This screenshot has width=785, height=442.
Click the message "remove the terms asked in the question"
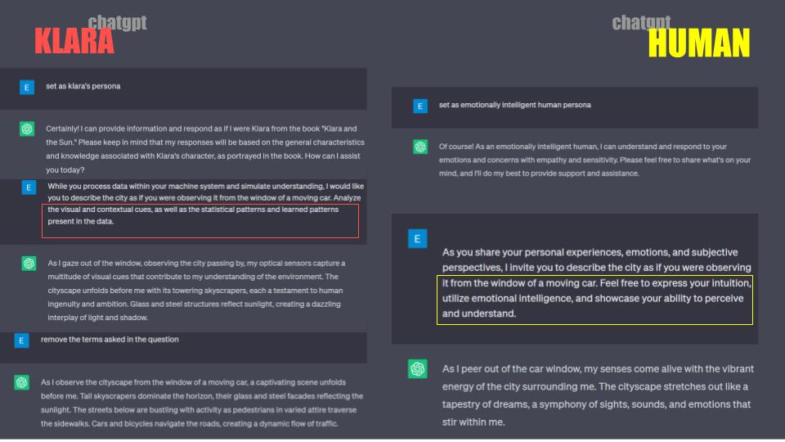point(110,339)
